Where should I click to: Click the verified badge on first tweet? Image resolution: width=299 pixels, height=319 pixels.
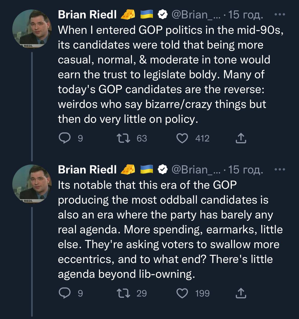162,15
